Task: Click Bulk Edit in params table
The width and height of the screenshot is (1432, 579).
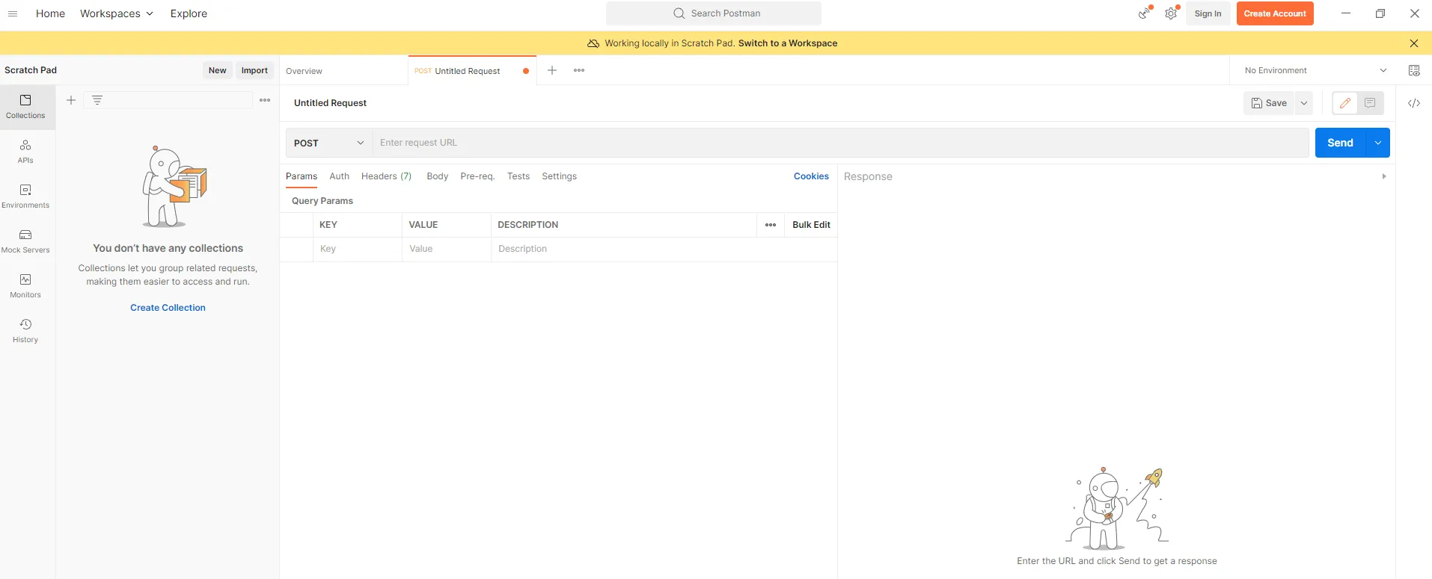Action: [x=811, y=225]
